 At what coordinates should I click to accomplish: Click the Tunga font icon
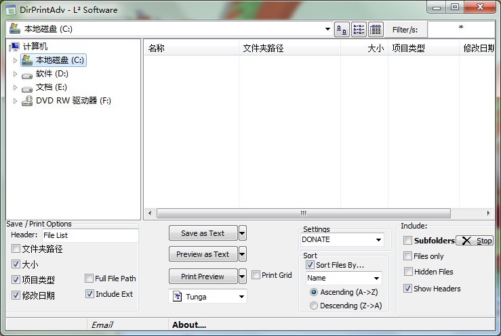pyautogui.click(x=178, y=297)
